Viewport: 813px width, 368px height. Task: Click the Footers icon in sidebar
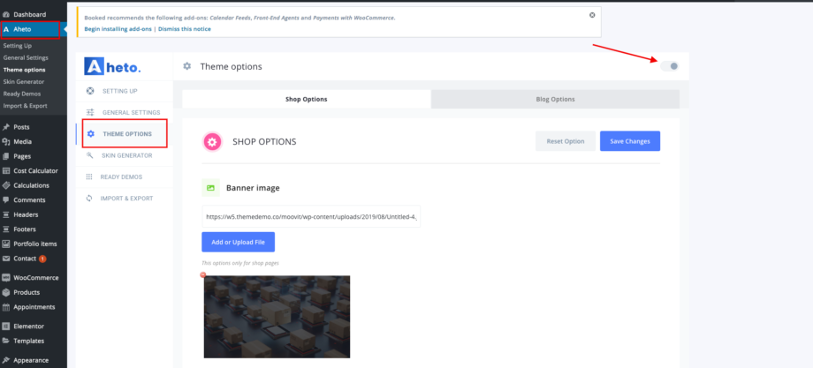[6, 229]
